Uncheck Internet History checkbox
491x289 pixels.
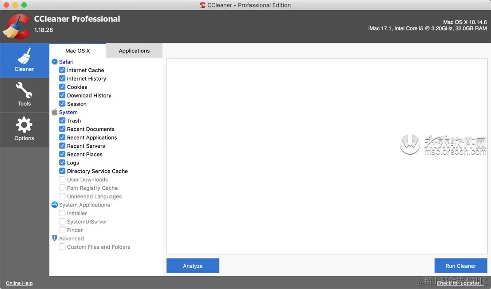(62, 78)
